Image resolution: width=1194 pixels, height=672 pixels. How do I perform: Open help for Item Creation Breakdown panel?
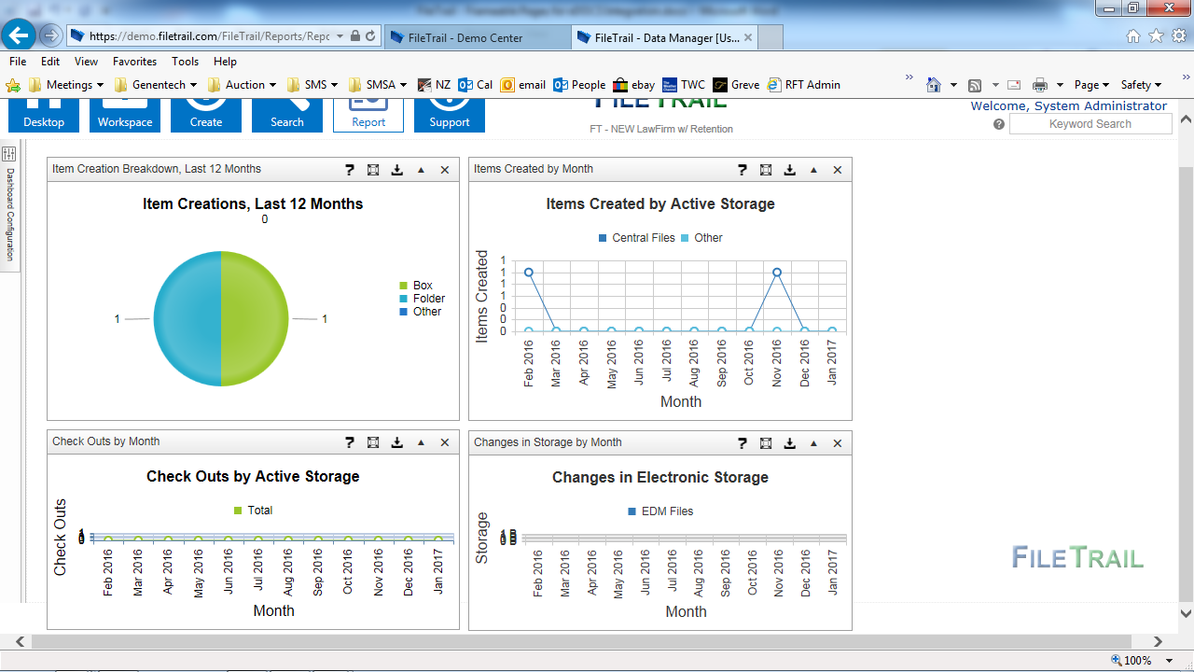[350, 170]
